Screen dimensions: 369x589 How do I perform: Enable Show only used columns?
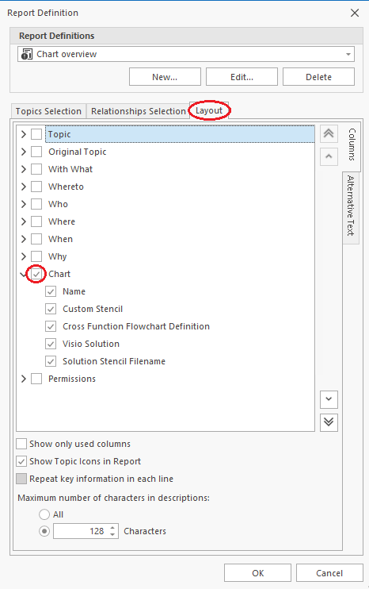coord(21,444)
